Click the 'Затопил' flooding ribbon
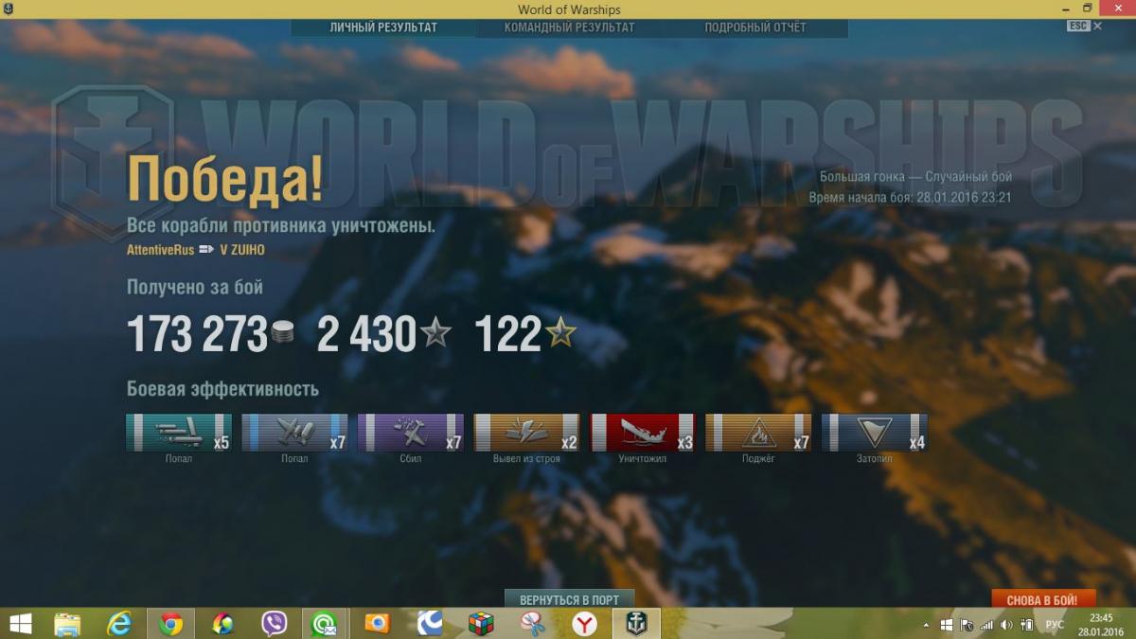Viewport: 1136px width, 639px height. tap(874, 433)
